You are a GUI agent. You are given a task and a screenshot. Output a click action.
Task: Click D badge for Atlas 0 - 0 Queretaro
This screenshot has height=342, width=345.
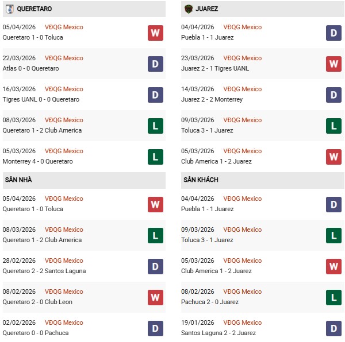(155, 64)
